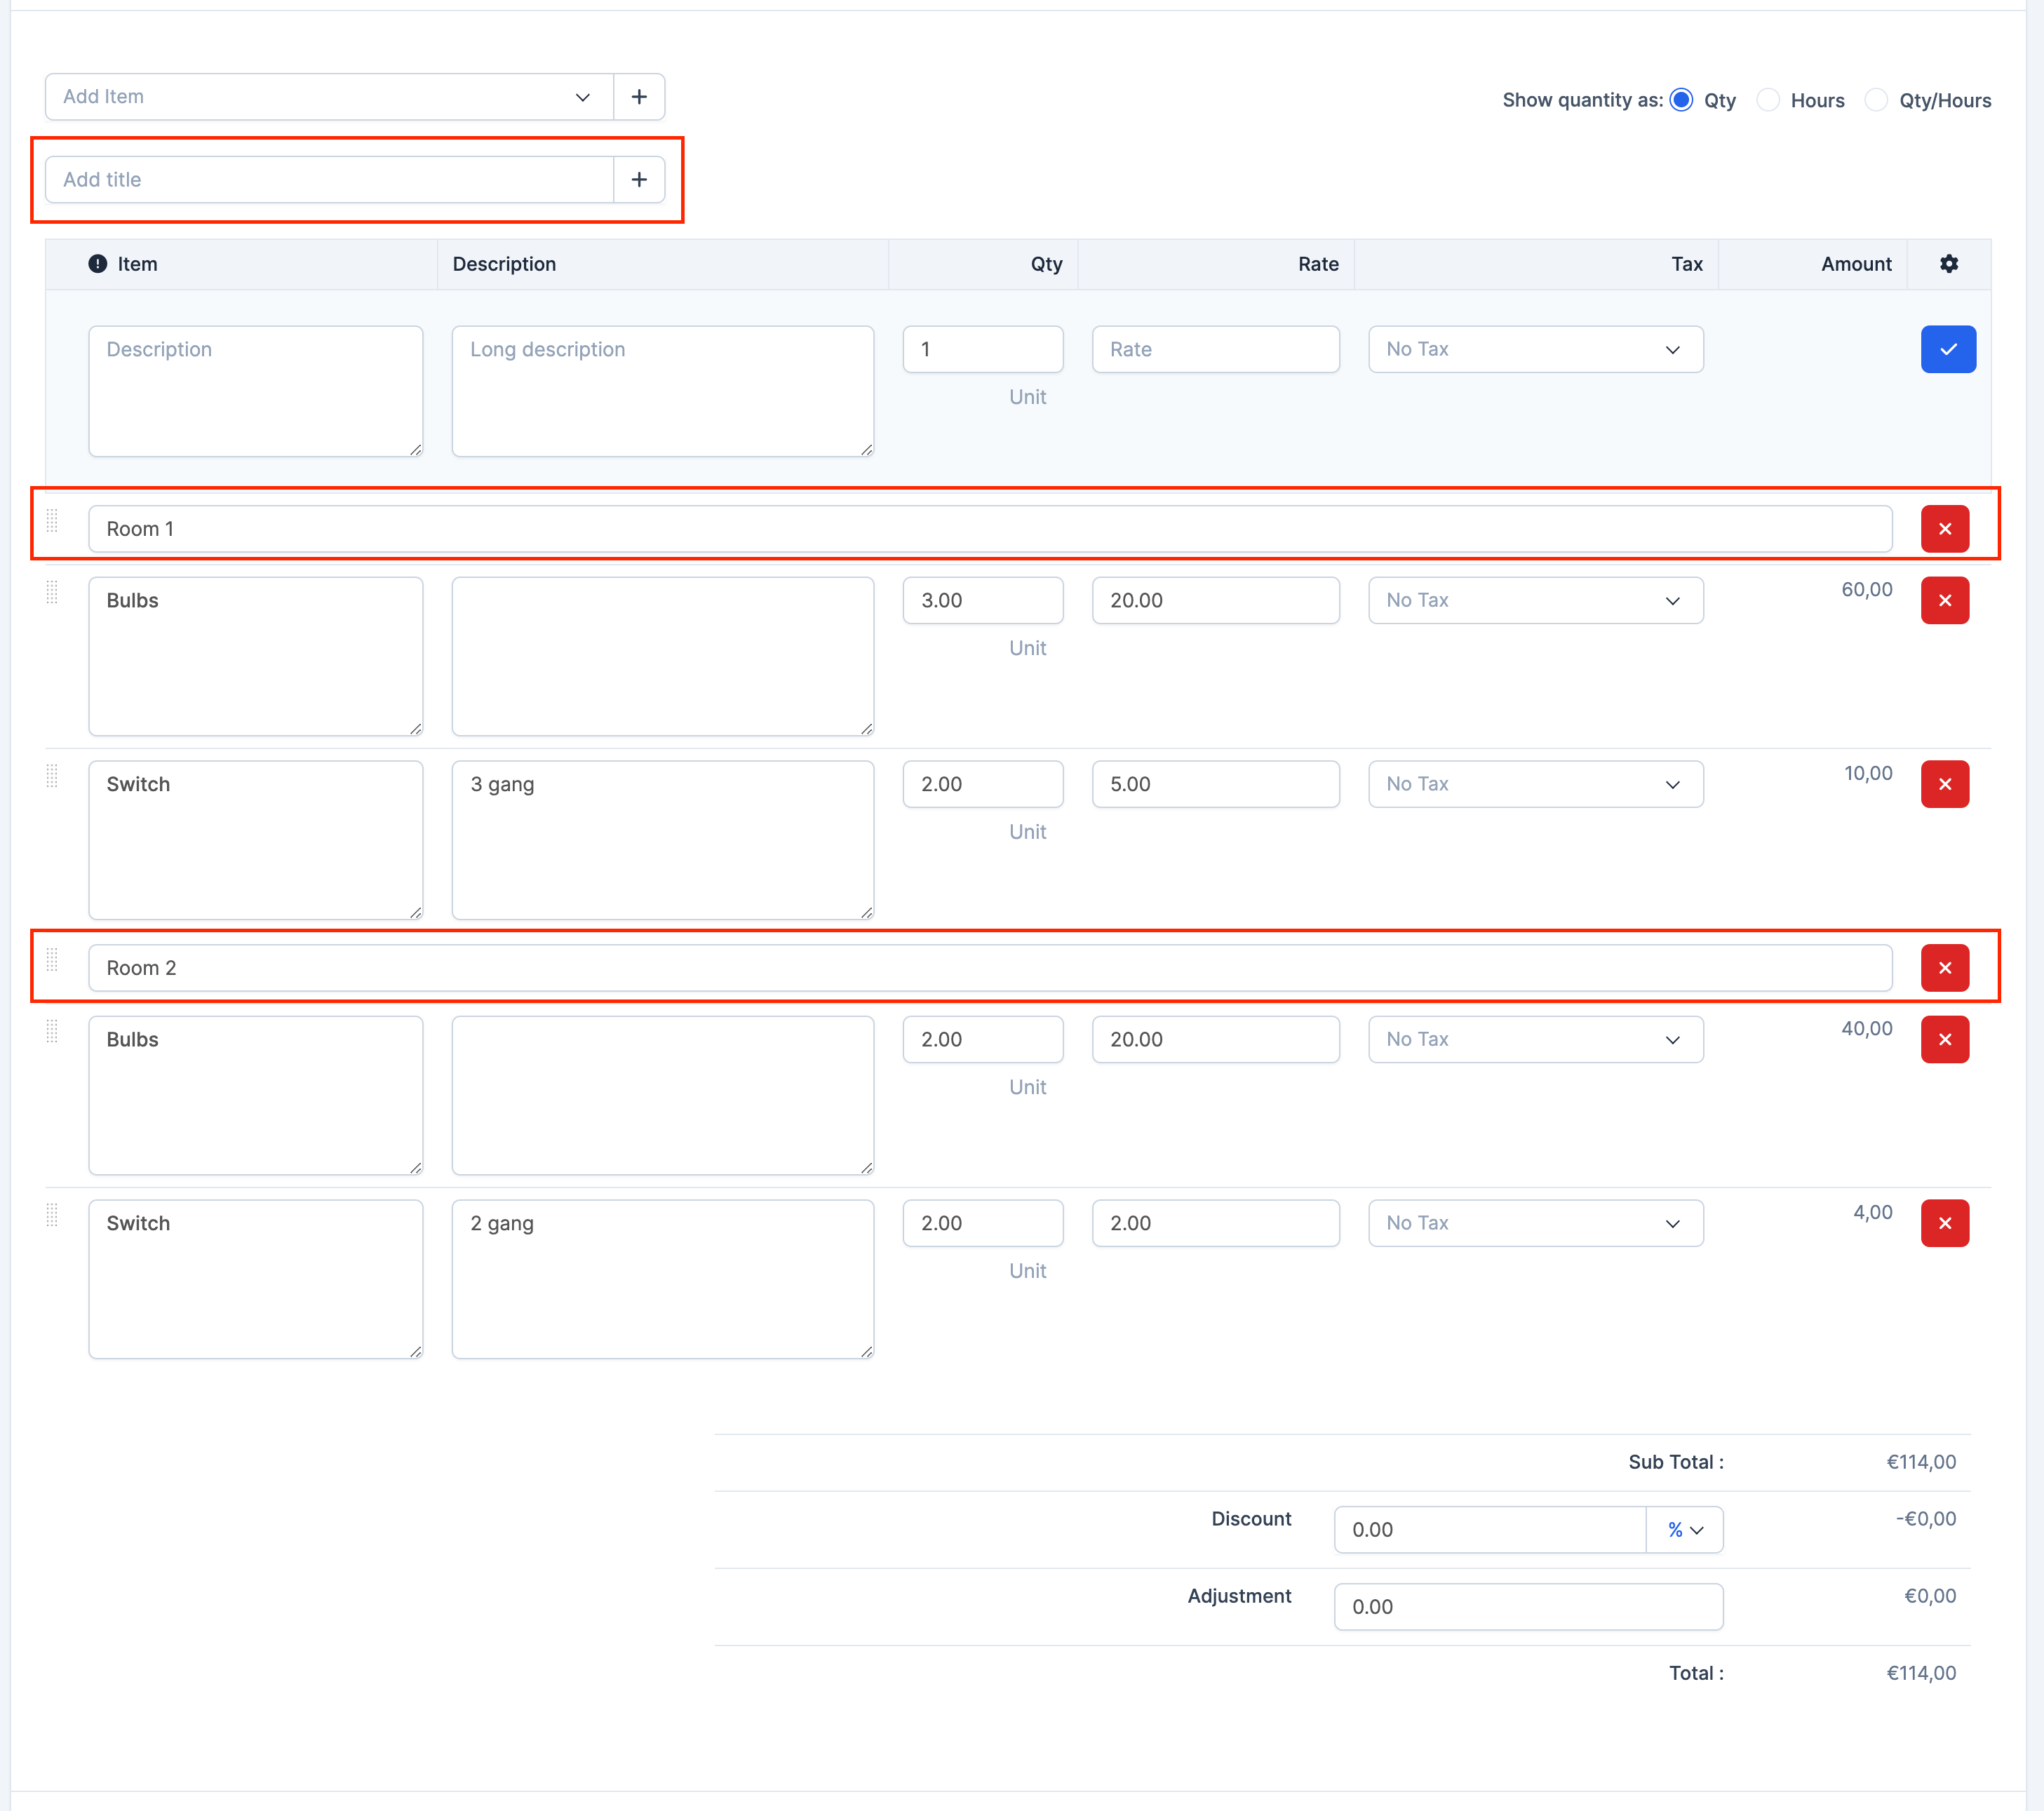Click the Add title input field
2044x1811 pixels.
coord(329,180)
